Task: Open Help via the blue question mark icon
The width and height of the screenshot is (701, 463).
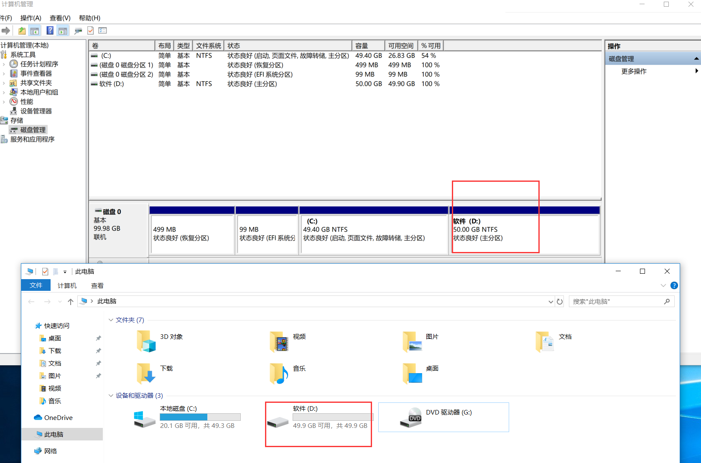Action: point(50,31)
